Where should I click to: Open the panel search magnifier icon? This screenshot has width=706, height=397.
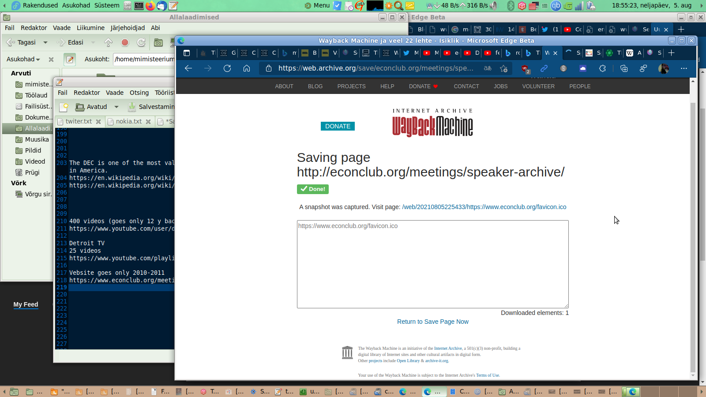coord(399,5)
